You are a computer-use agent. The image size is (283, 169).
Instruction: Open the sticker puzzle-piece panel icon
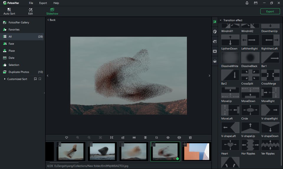[215, 42]
